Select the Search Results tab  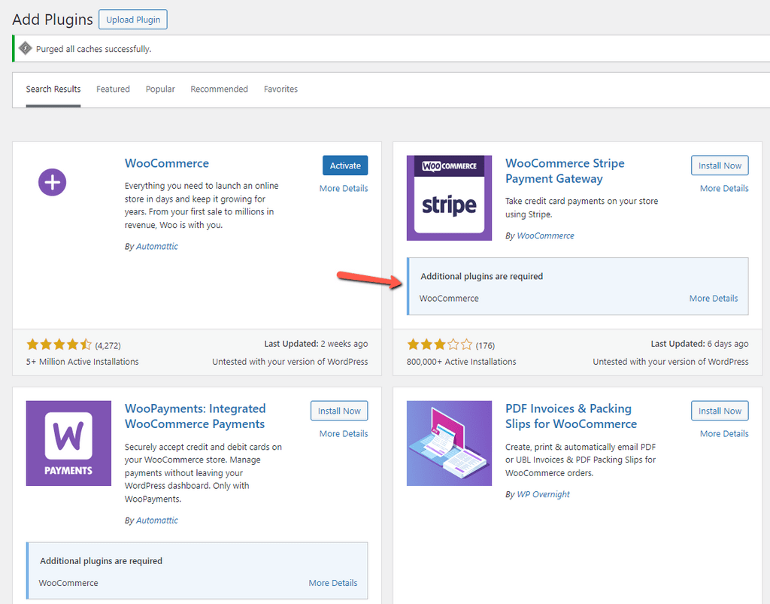(x=53, y=89)
